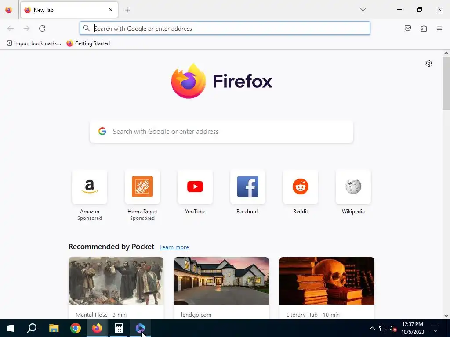This screenshot has height=337, width=450.
Task: Show hidden system tray icons
Action: (372, 328)
